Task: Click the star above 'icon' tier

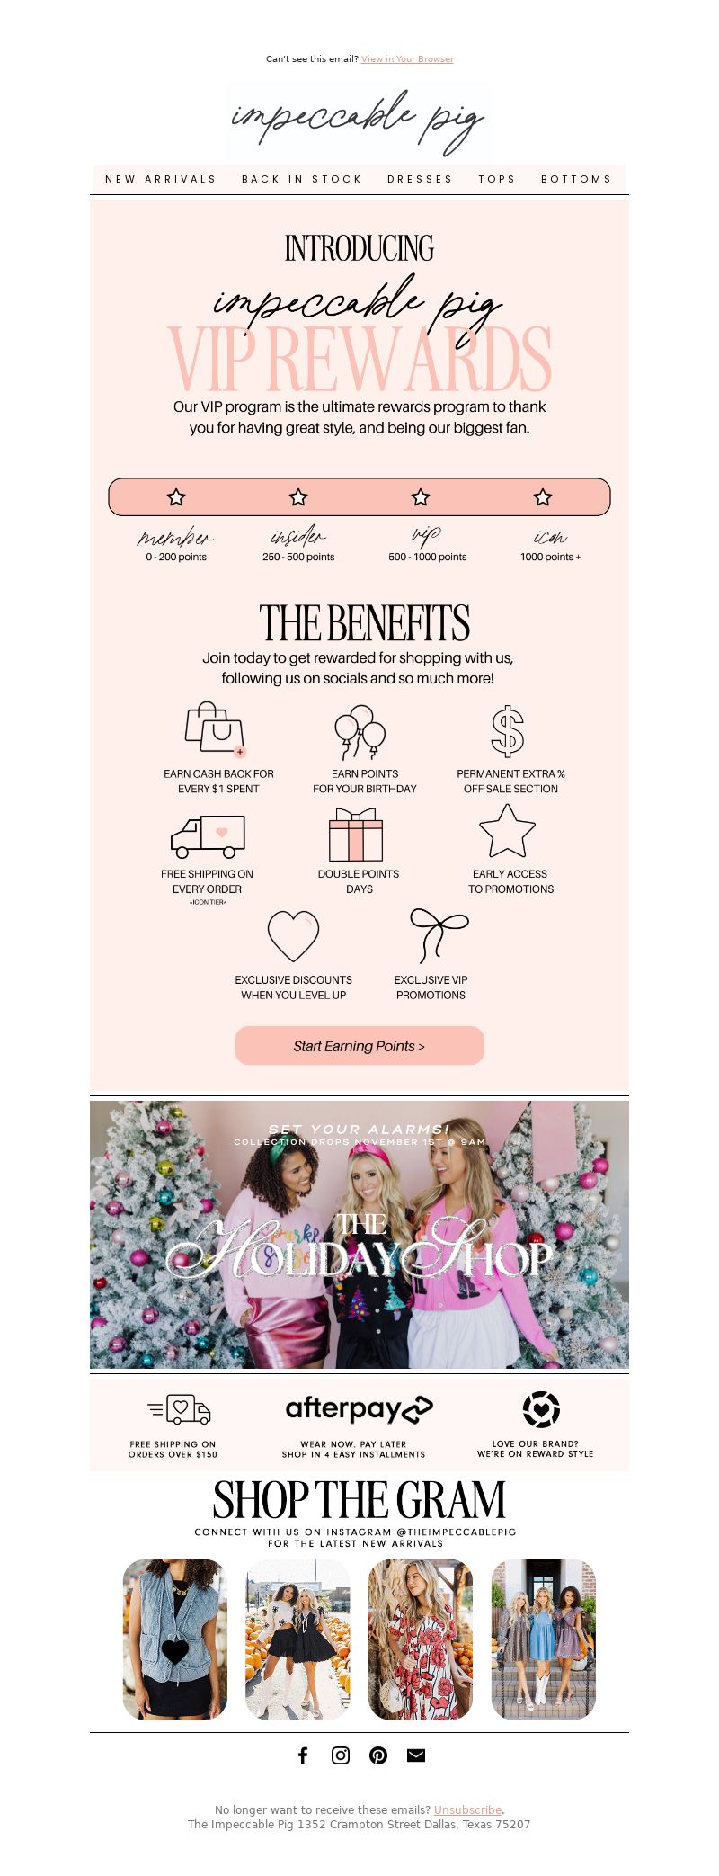Action: click(x=543, y=497)
